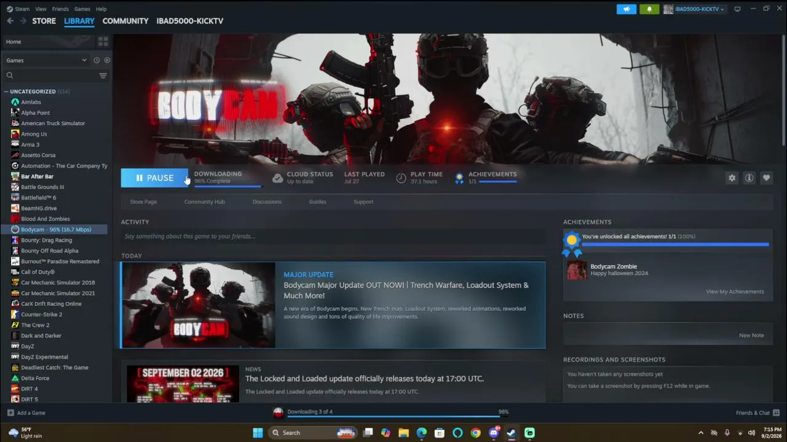Switch to the COMMUNITY tab
The height and width of the screenshot is (442, 787).
125,21
